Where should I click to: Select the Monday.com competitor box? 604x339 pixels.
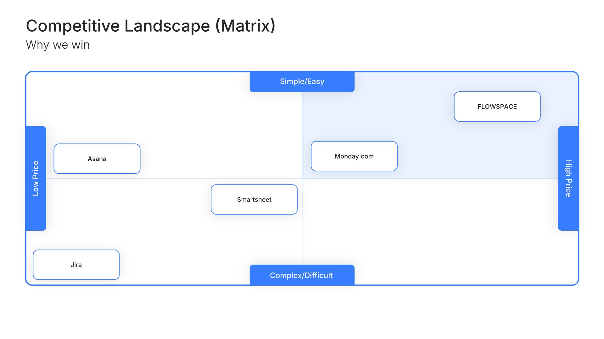point(354,156)
